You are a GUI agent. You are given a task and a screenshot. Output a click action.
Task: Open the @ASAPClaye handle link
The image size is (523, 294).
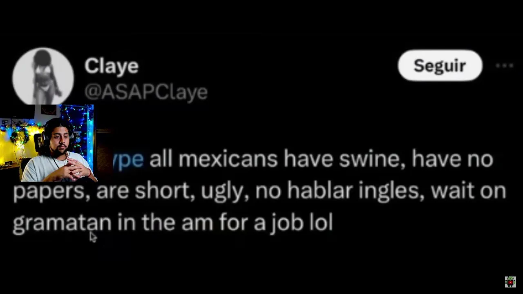[x=146, y=92]
